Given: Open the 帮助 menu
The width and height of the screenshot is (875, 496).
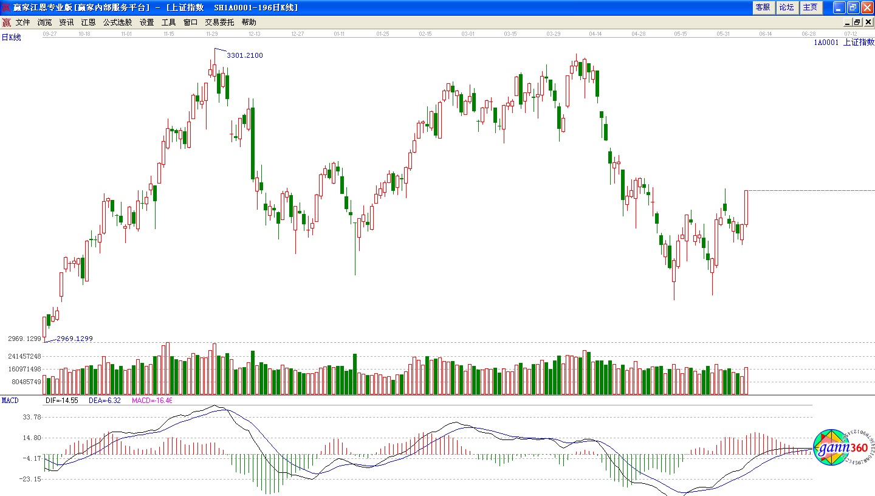Looking at the screenshot, I should [x=249, y=22].
